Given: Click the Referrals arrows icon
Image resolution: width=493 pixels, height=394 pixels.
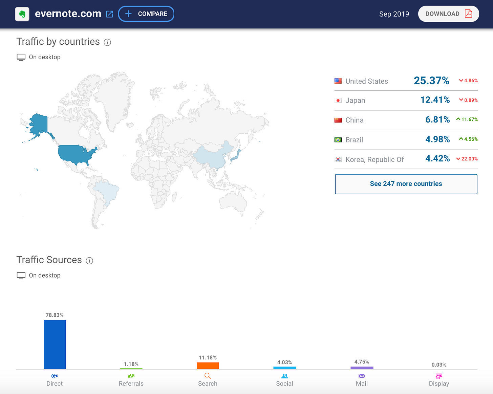Looking at the screenshot, I should coord(131,376).
